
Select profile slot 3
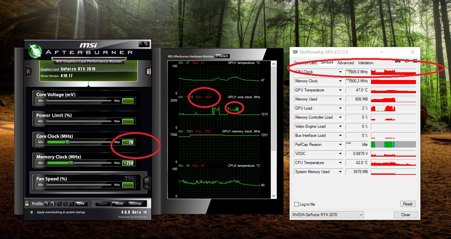(x=59, y=204)
